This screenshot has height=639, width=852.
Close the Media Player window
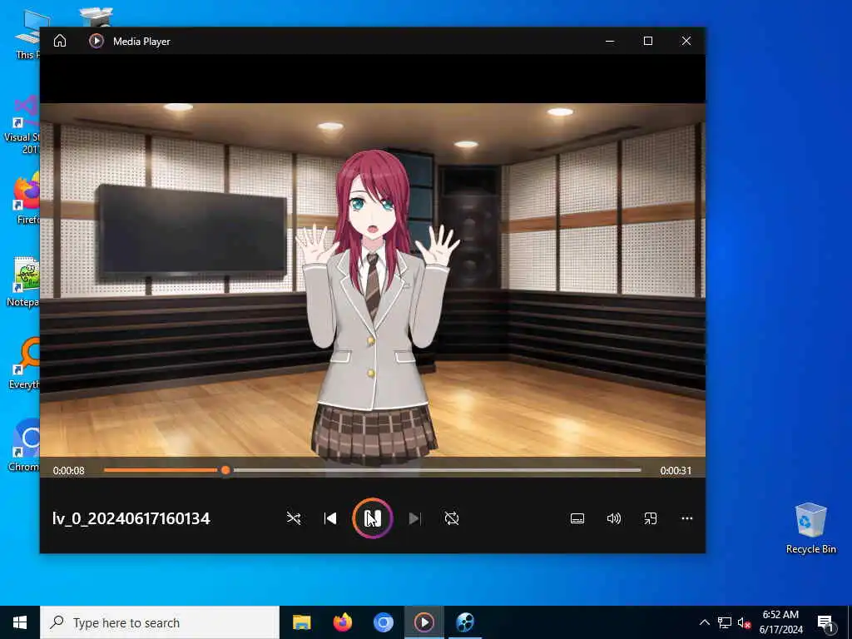click(686, 41)
